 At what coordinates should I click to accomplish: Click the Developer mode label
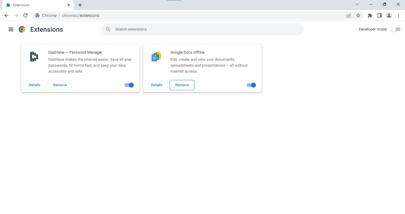tap(373, 29)
